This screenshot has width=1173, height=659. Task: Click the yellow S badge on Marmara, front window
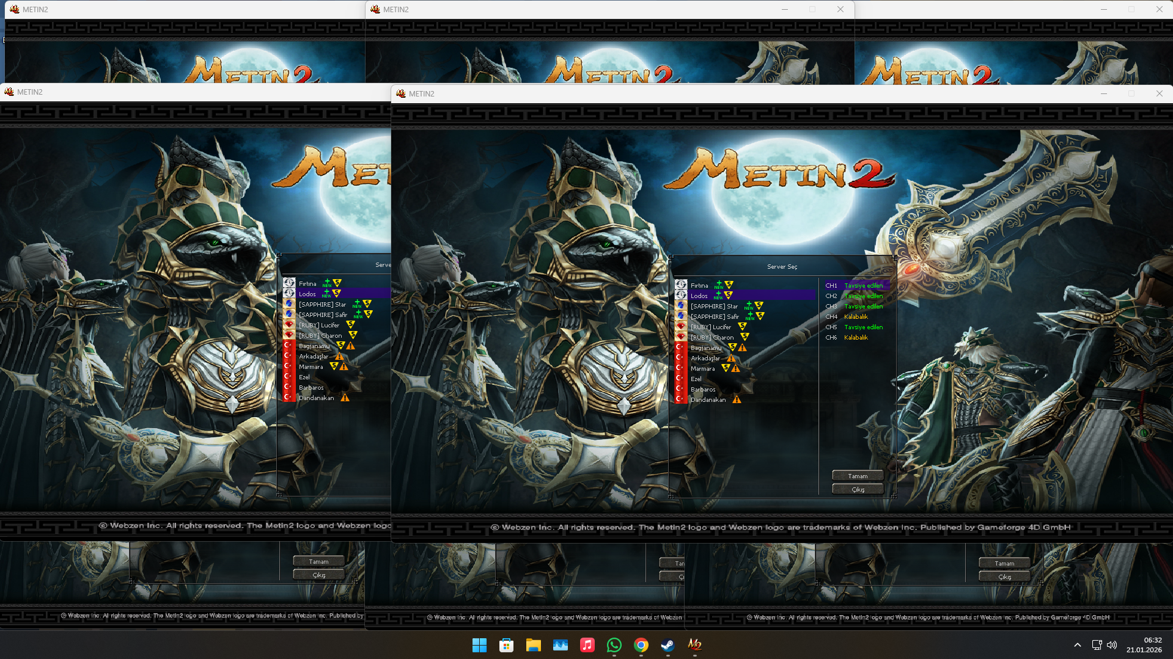click(x=726, y=368)
